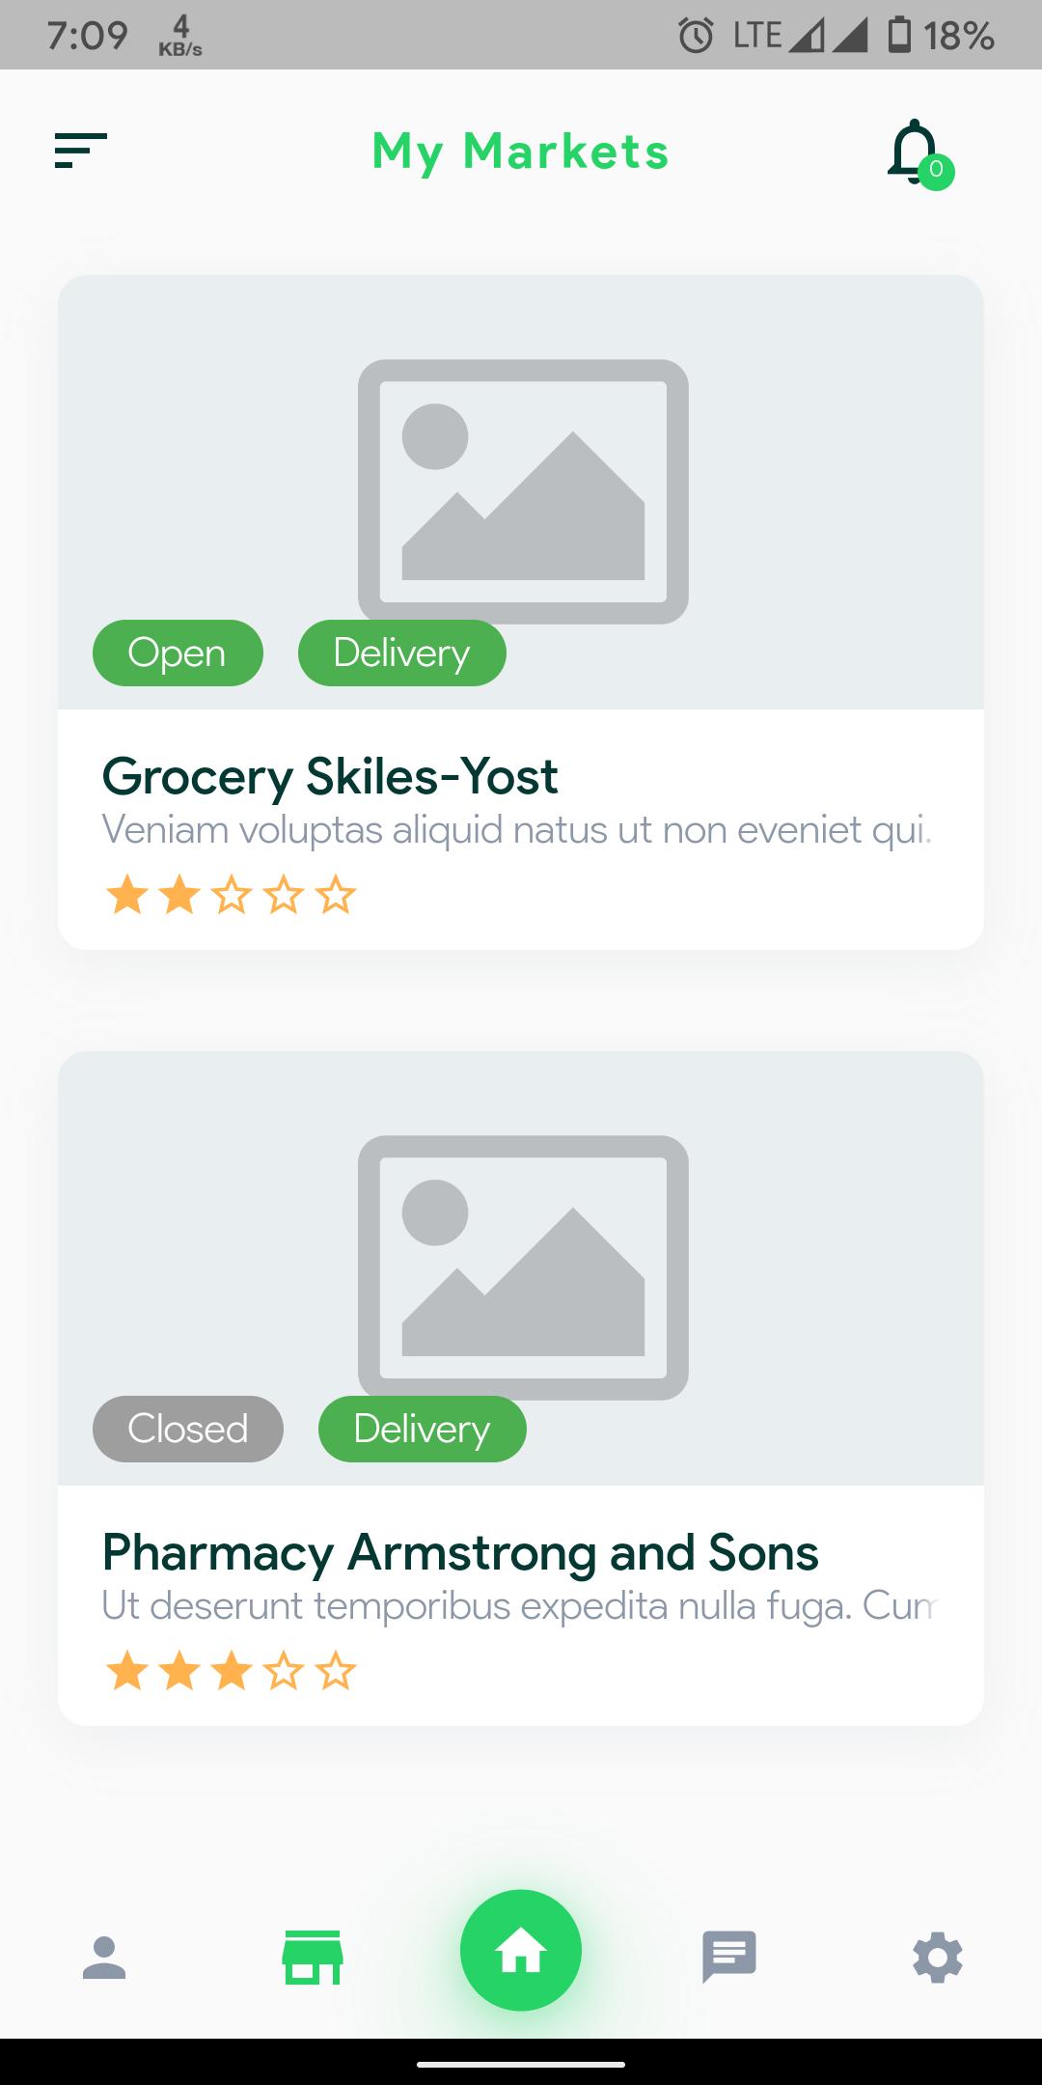This screenshot has height=2085, width=1042.
Task: Tap the Open badge on Grocery Skiles-Yost
Action: click(178, 653)
